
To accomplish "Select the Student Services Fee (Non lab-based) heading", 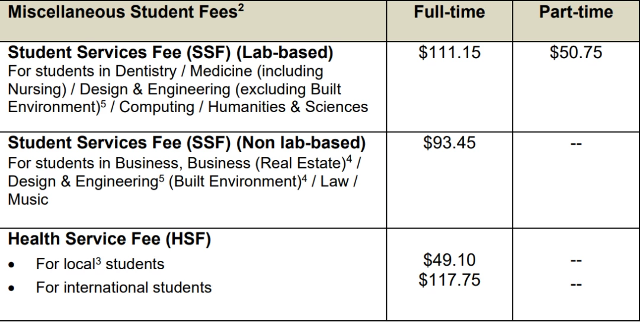I will point(187,143).
